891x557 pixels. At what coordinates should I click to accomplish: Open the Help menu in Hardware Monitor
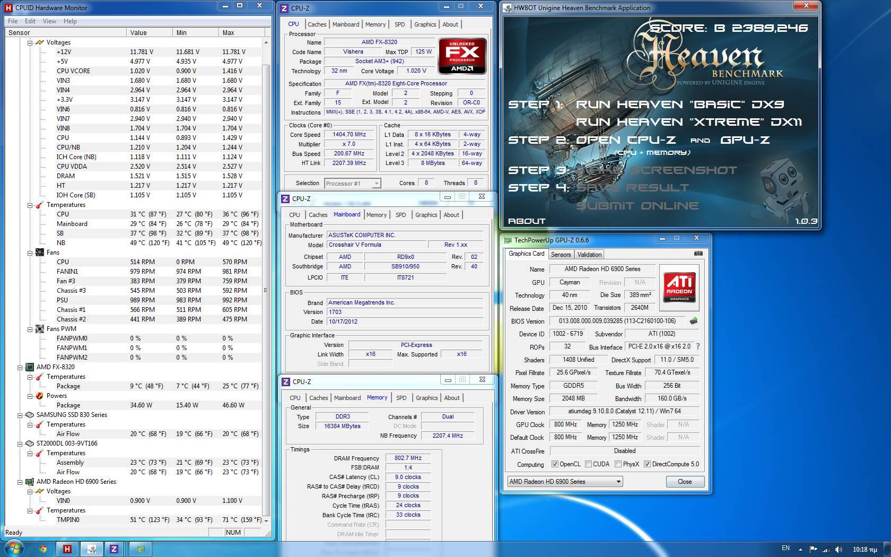pyautogui.click(x=70, y=21)
